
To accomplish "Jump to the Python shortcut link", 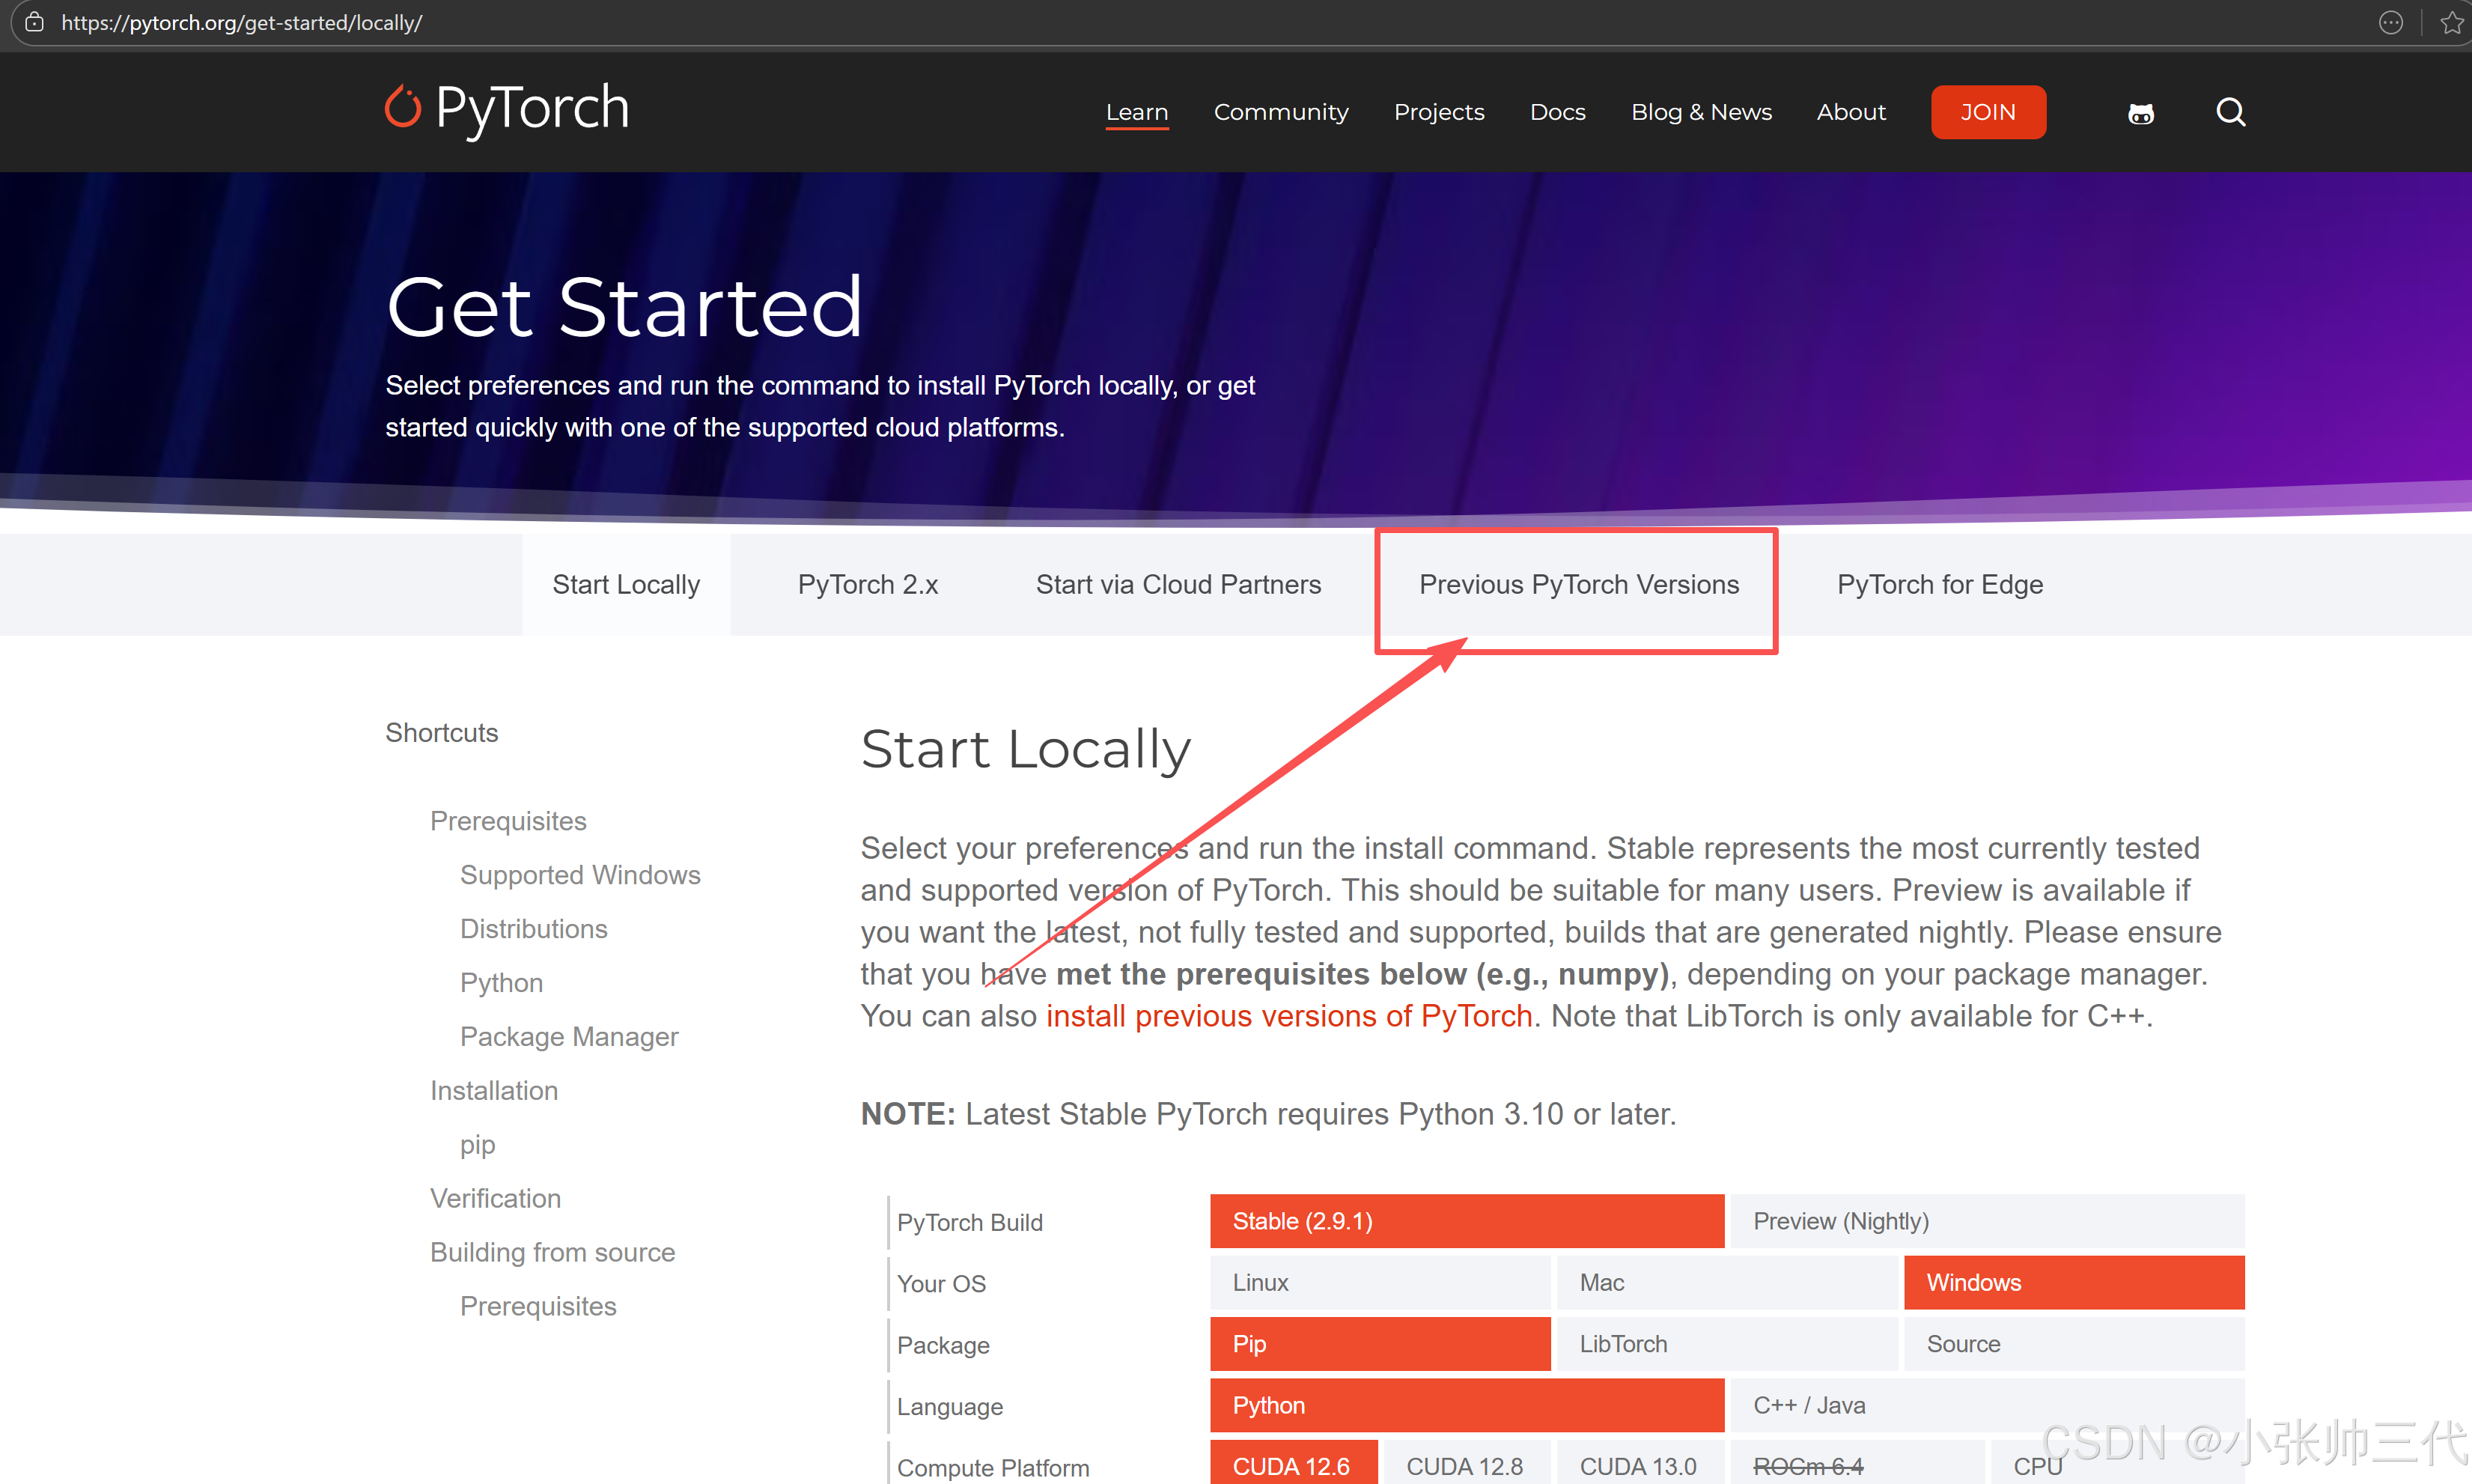I will 501,983.
